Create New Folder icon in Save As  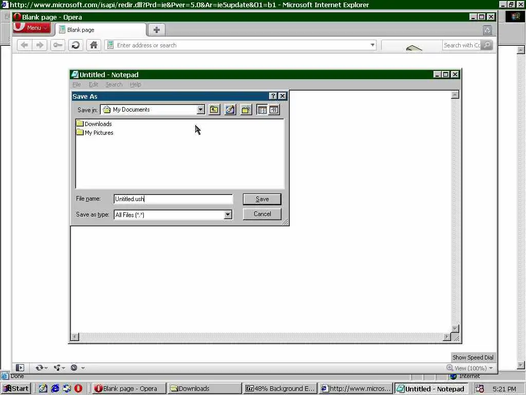tap(246, 110)
